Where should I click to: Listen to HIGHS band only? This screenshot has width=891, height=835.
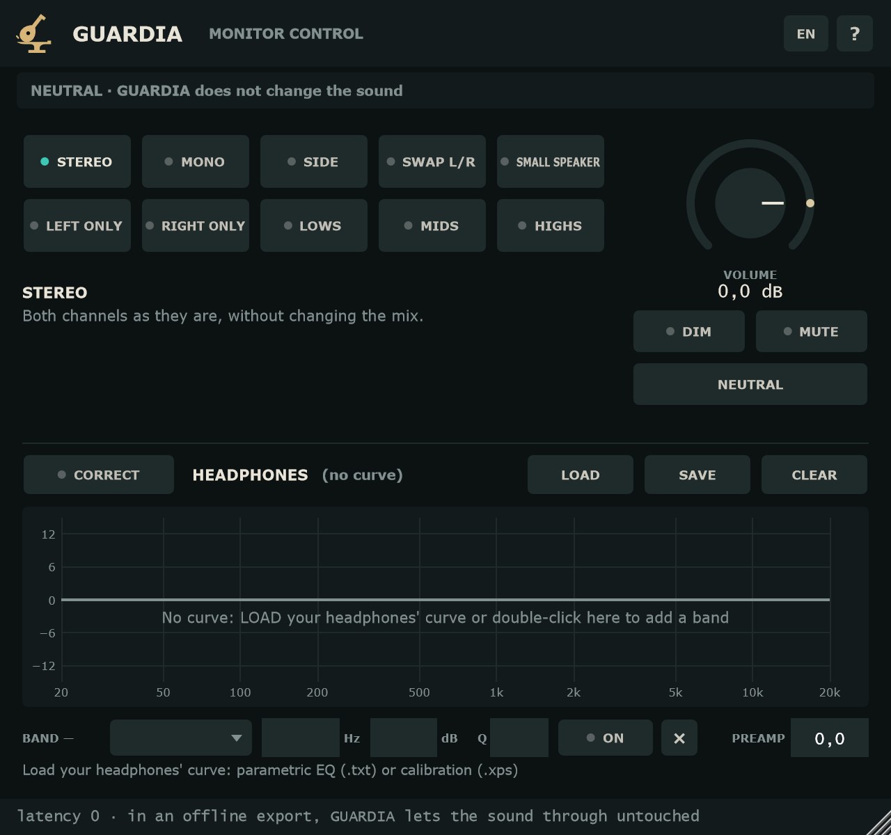click(x=551, y=225)
